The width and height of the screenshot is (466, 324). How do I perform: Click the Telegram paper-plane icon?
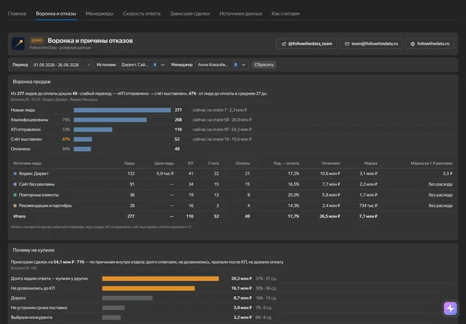point(284,43)
